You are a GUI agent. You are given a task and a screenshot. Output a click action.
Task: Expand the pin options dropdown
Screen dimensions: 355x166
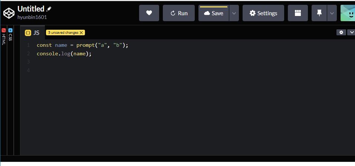332,13
